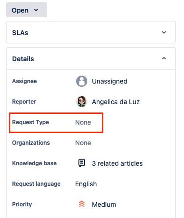Click the Assignee field label
The image size is (184, 218).
click(x=24, y=81)
